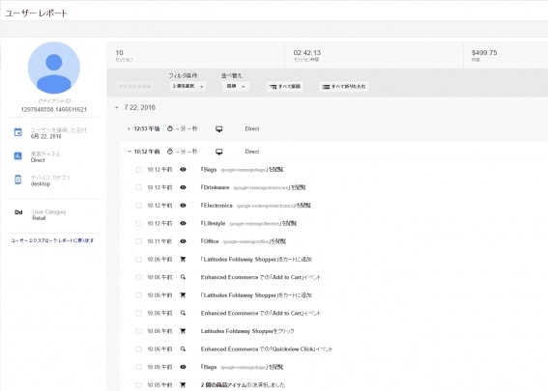Click the すべて折りたたむ collapse-all button
This screenshot has width=548, height=391.
[344, 86]
